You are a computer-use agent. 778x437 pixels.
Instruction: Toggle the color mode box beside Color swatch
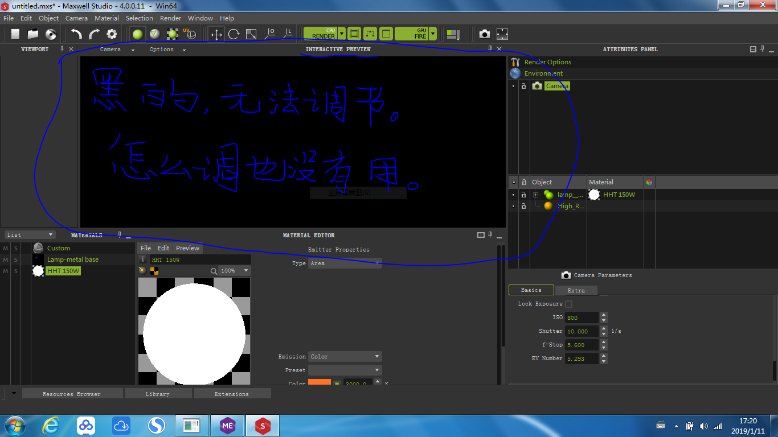click(337, 384)
